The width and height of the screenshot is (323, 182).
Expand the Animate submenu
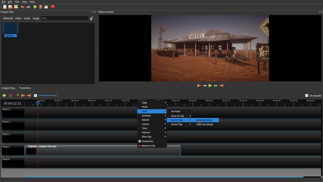152,115
